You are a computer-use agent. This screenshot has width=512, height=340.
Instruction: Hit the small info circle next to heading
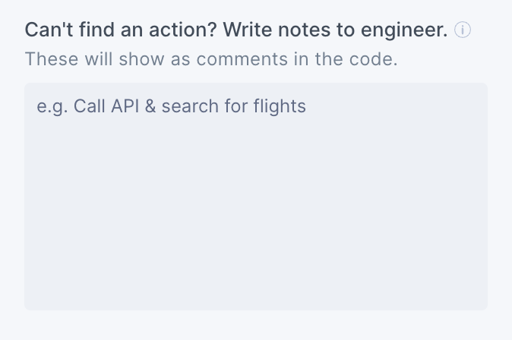tap(463, 30)
